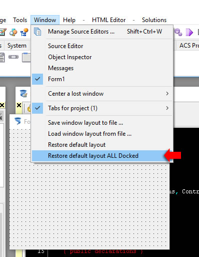Click the notepad with pencil toolbar icon
199x257 pixels.
3,32
